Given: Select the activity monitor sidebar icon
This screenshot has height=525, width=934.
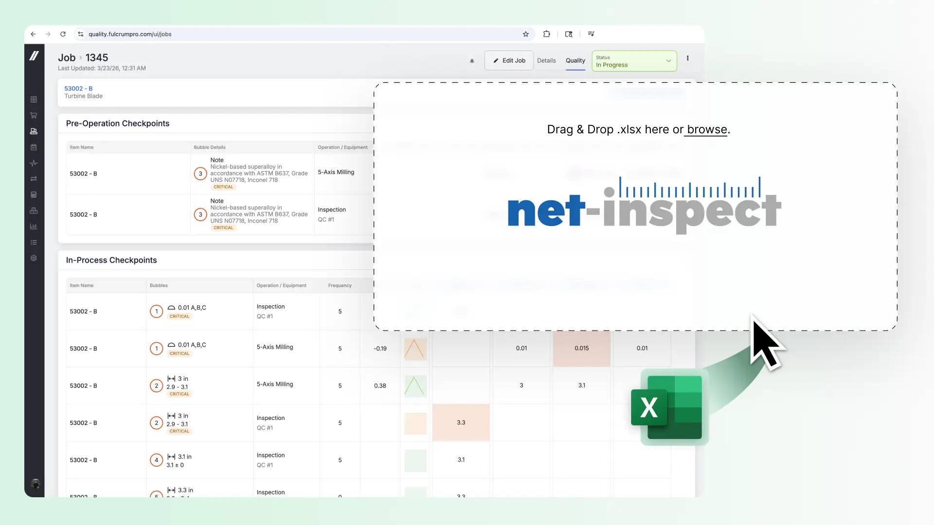Looking at the screenshot, I should click(34, 163).
